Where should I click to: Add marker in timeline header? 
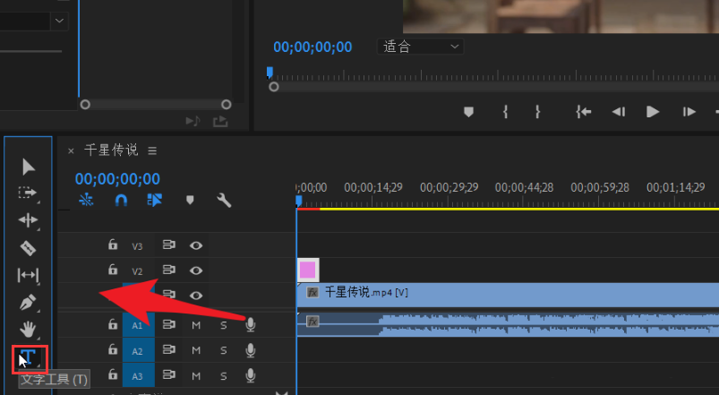tap(190, 200)
